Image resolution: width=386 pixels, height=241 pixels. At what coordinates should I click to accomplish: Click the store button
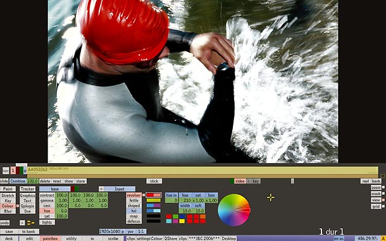80,181
